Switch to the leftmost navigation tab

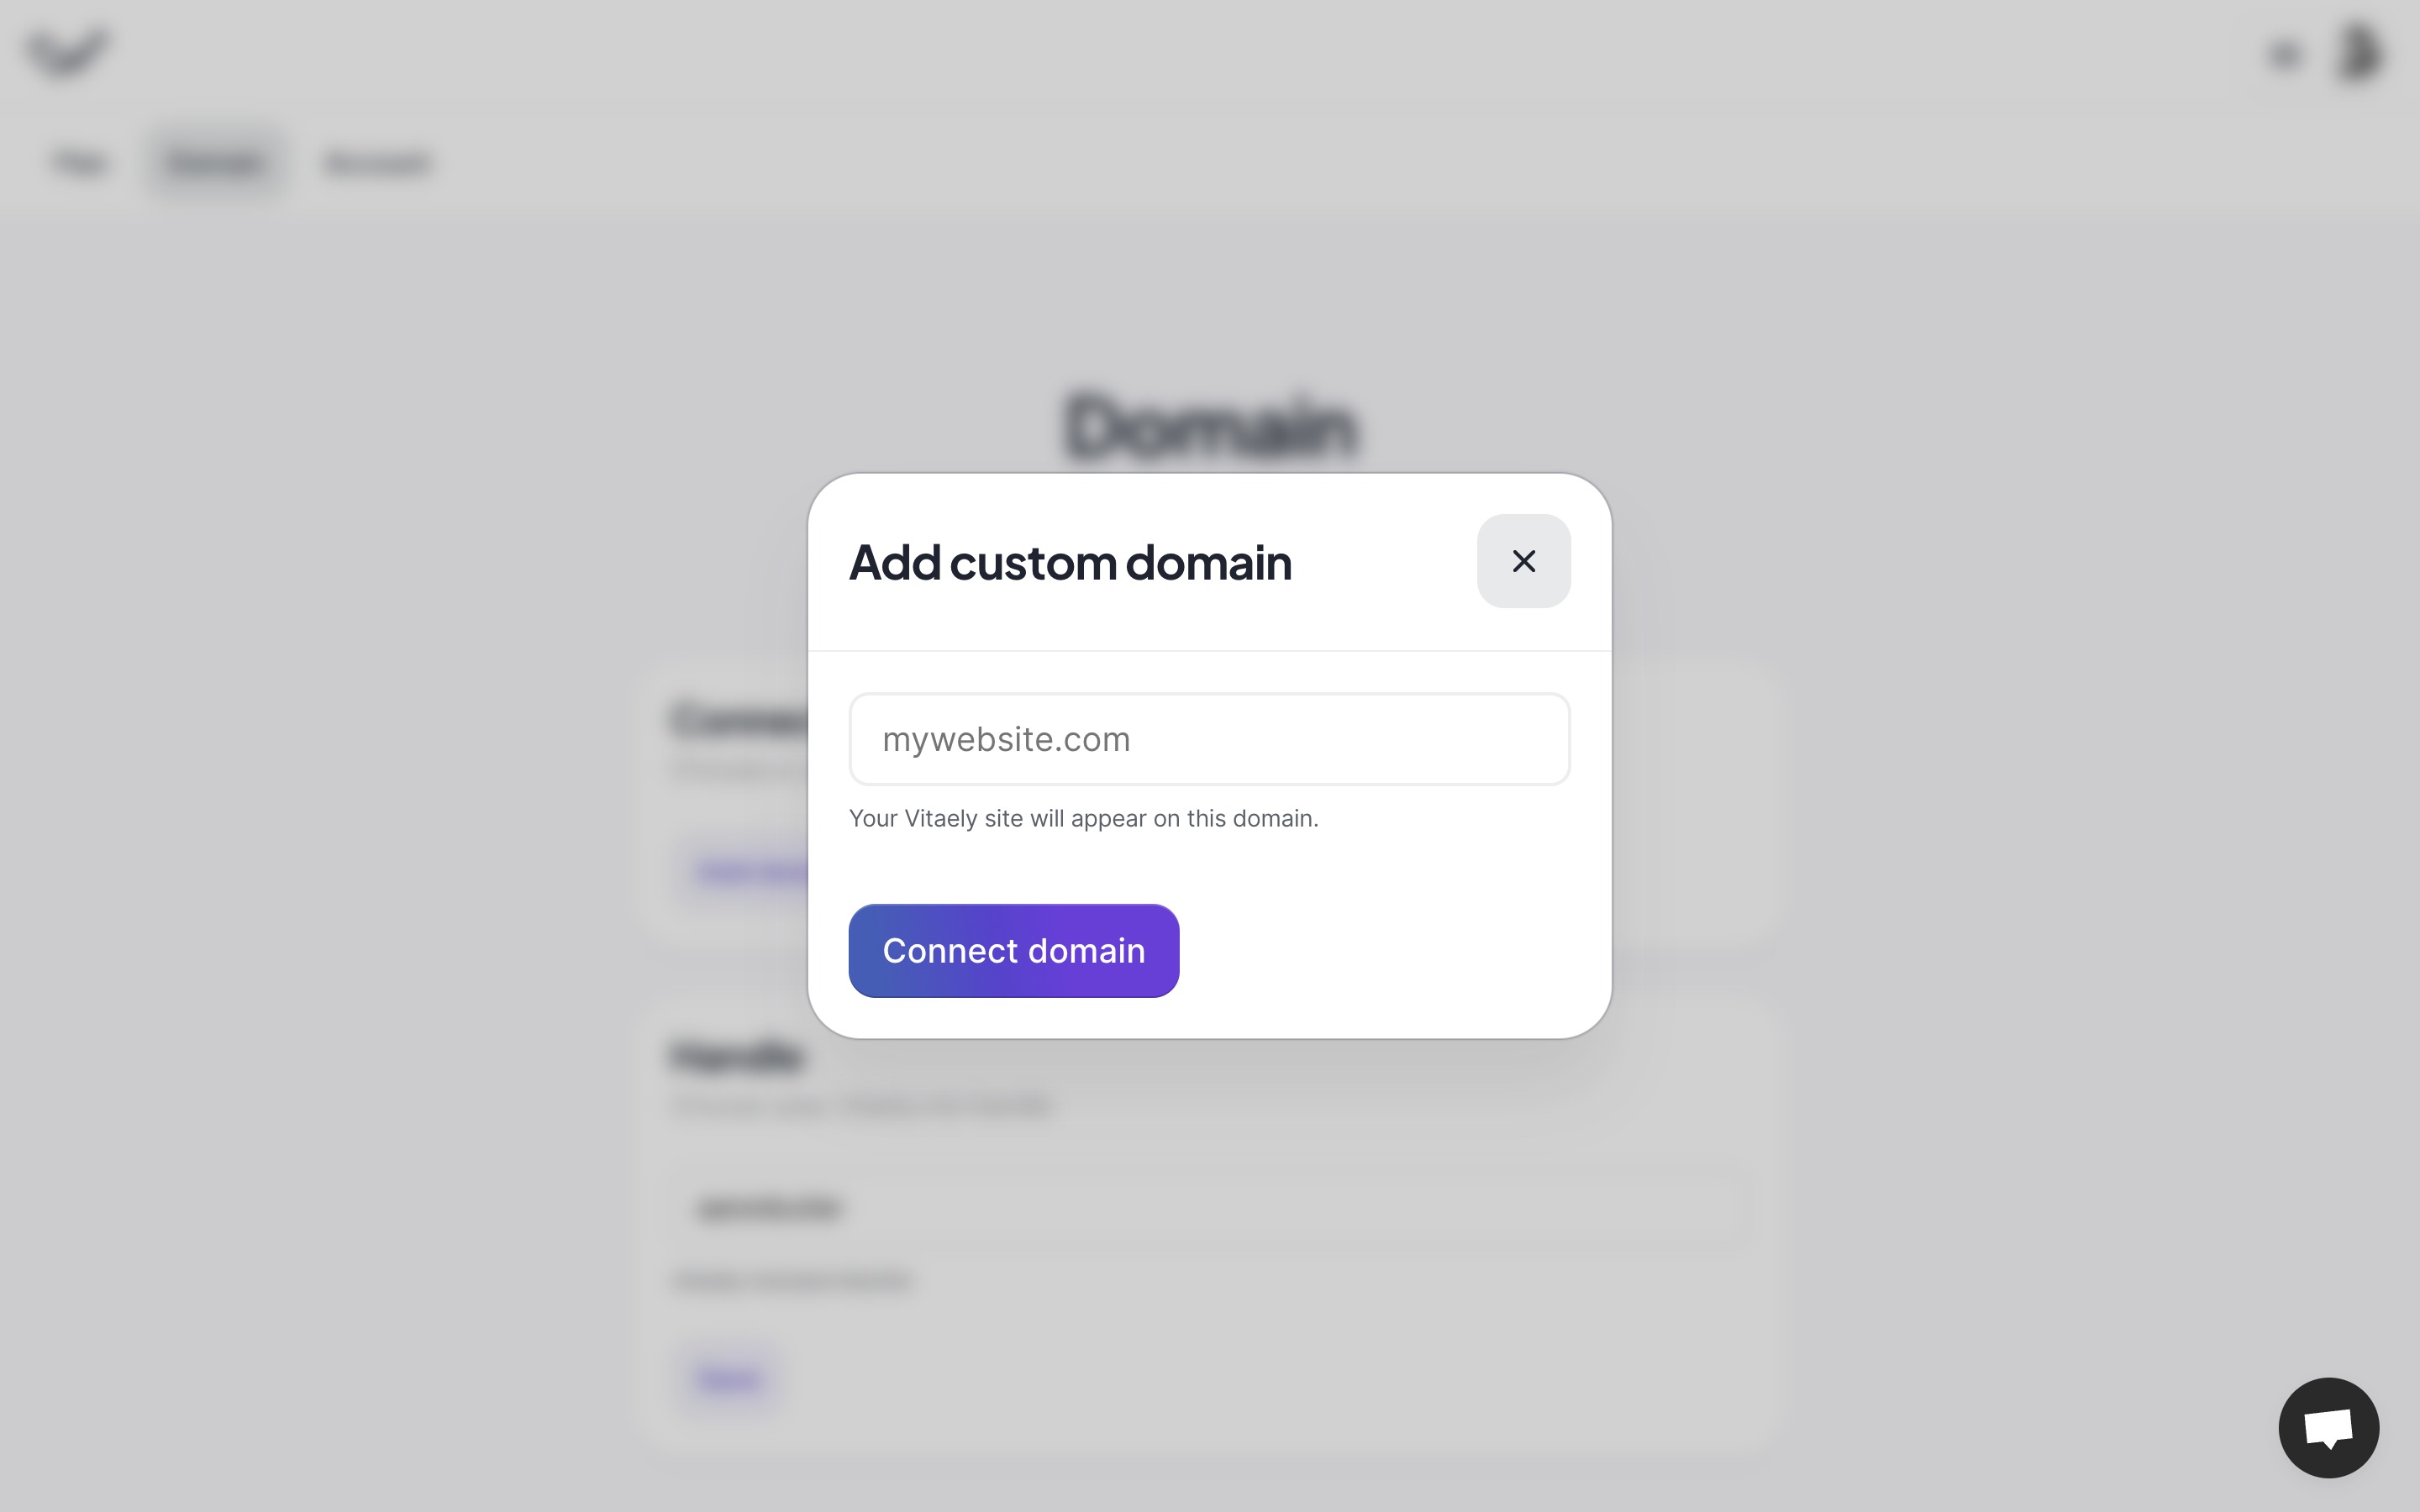(x=81, y=163)
